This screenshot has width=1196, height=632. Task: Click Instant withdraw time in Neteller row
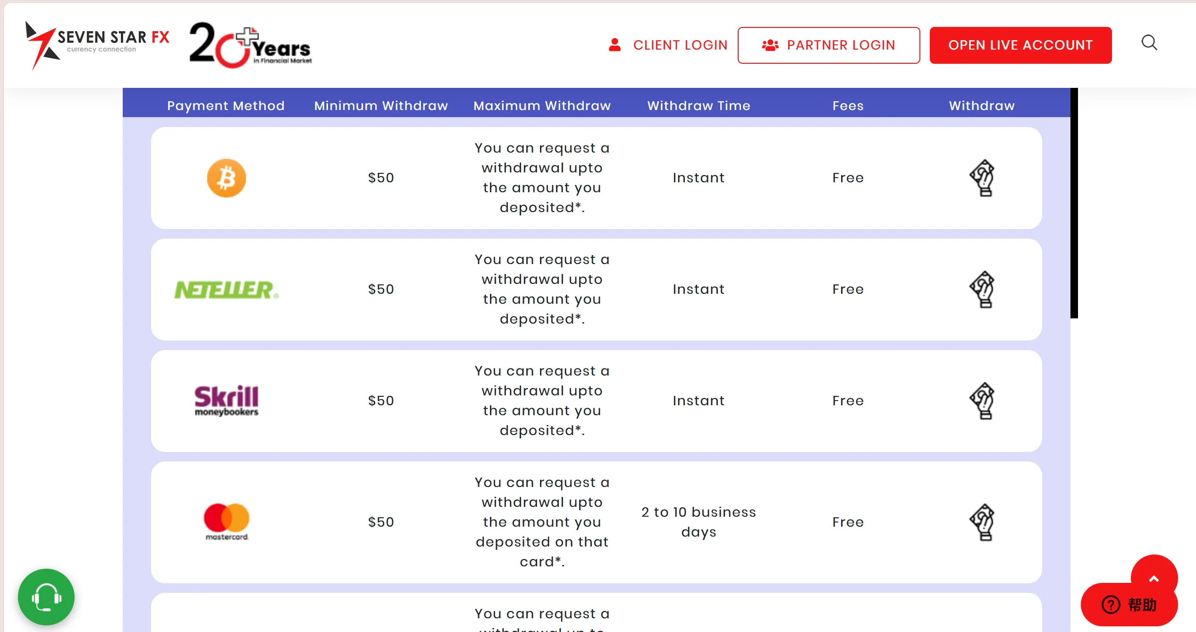699,290
